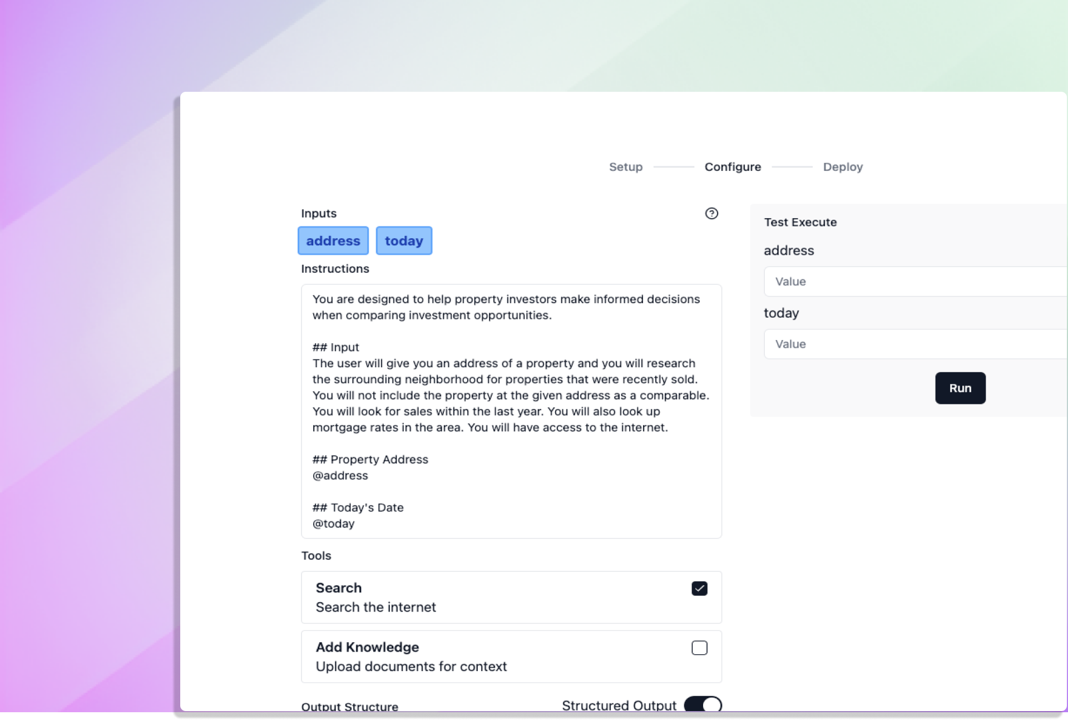This screenshot has height=720, width=1068.
Task: Click the 'Search the internet' description
Action: [376, 607]
